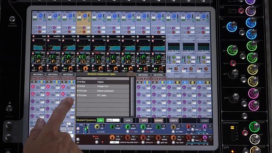Switch the Mustard compressor on toggle
Image resolution: width=272 pixels, height=153 pixels.
(x=78, y=129)
